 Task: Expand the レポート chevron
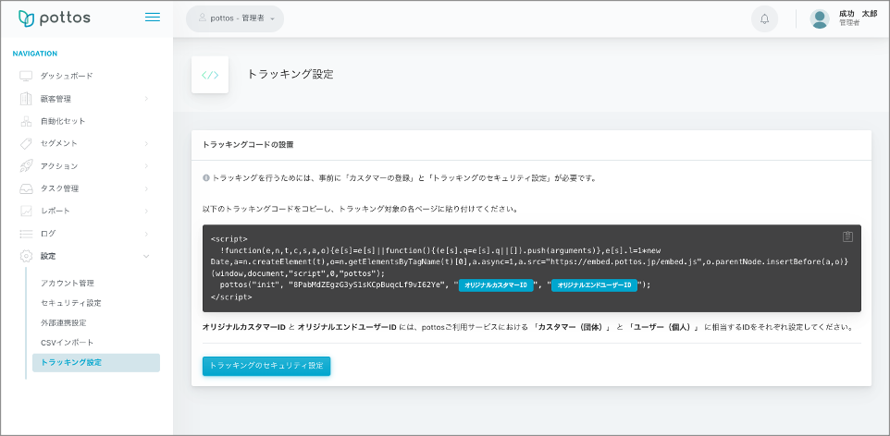146,211
